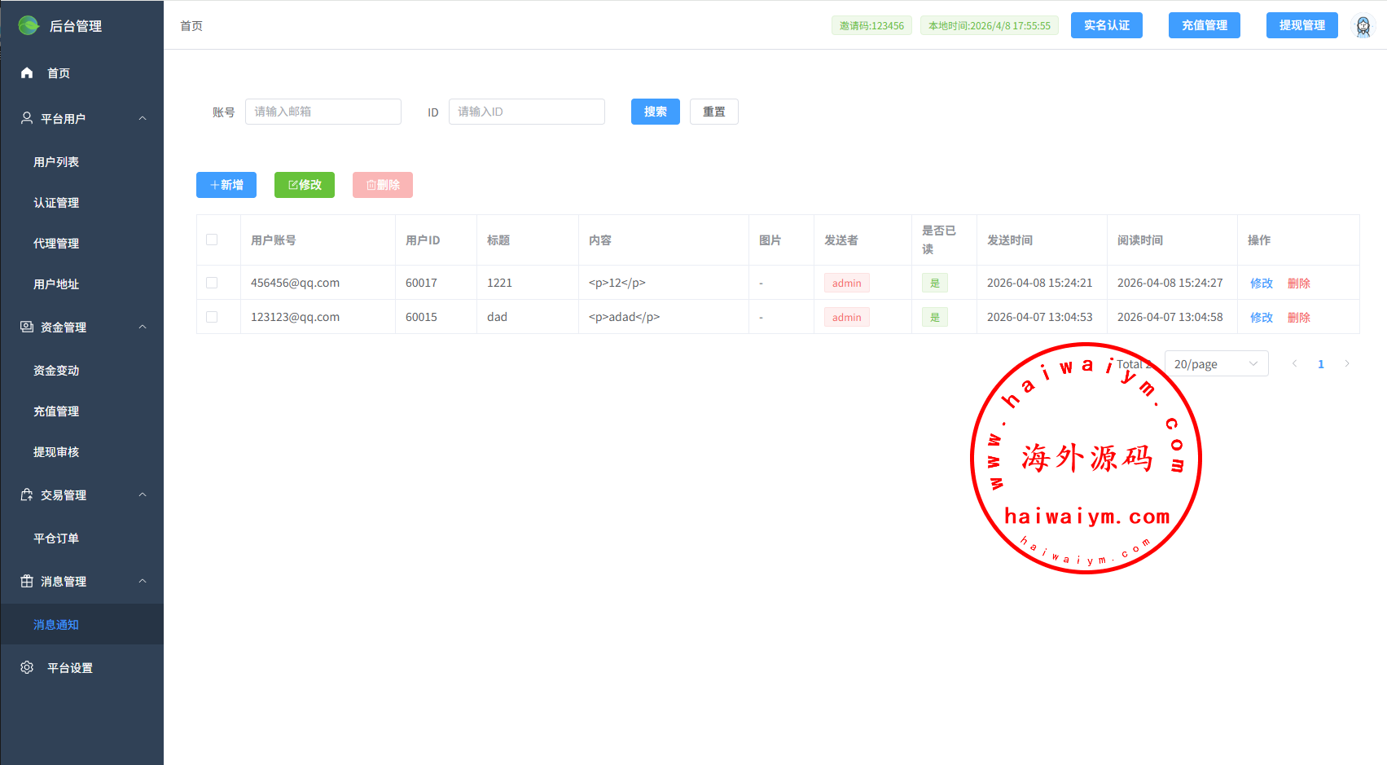The image size is (1387, 765).
Task: Click the 新增 add button
Action: point(226,185)
